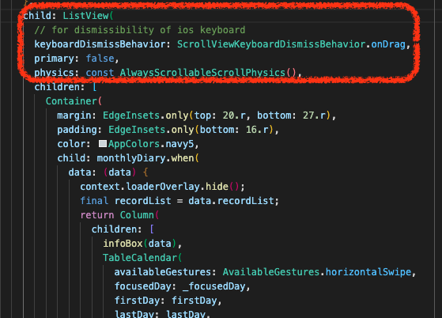Click AlwaysScrollableScrollPhysics constructor
Viewport: 442px width, 318px height.
202,73
